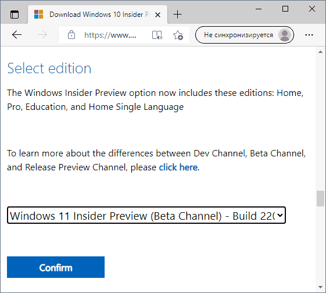Click the forward navigation arrow
This screenshot has height=293, width=326.
tap(42, 35)
